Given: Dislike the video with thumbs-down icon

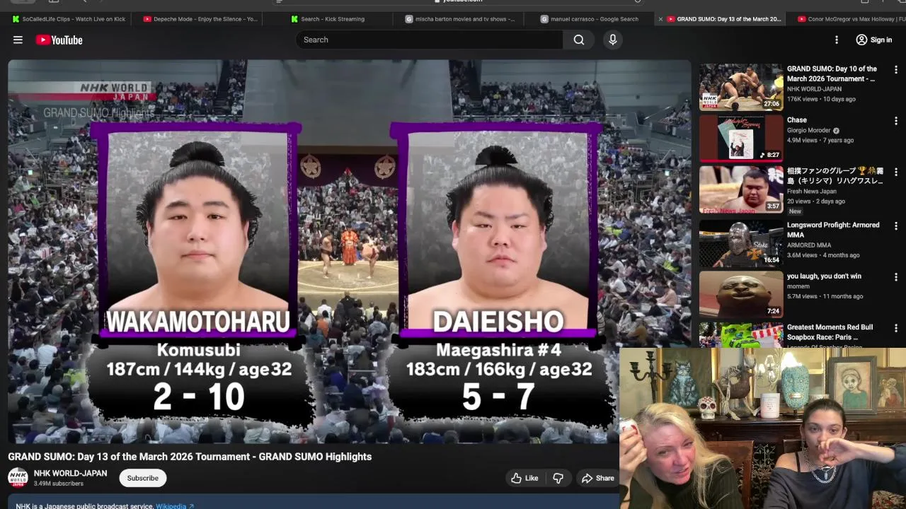Looking at the screenshot, I should pyautogui.click(x=558, y=478).
